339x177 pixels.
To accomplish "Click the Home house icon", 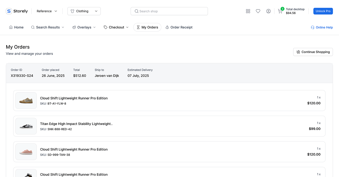I will (x=11, y=27).
